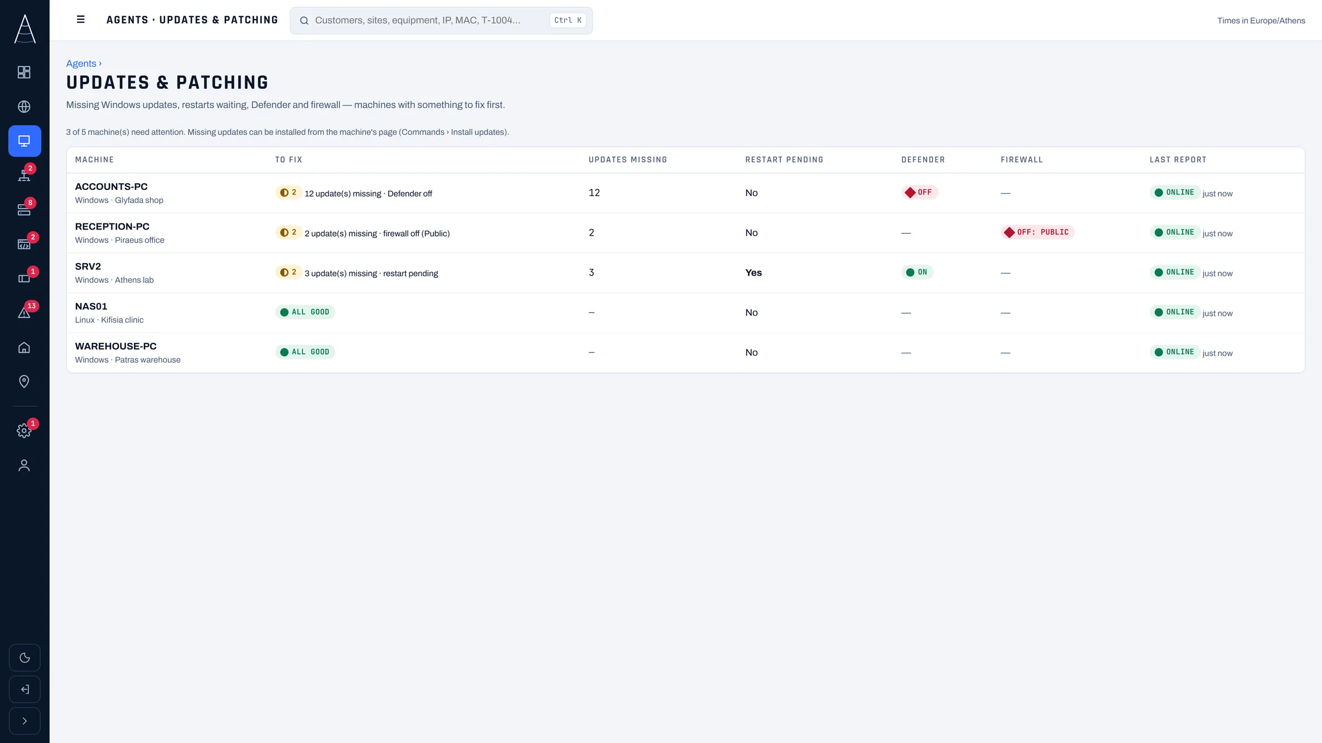The width and height of the screenshot is (1322, 743).
Task: Open WAREHOUSE-PC machine name
Action: tap(116, 346)
